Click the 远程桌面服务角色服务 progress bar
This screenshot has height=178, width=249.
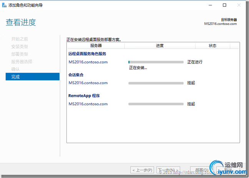(x=156, y=62)
